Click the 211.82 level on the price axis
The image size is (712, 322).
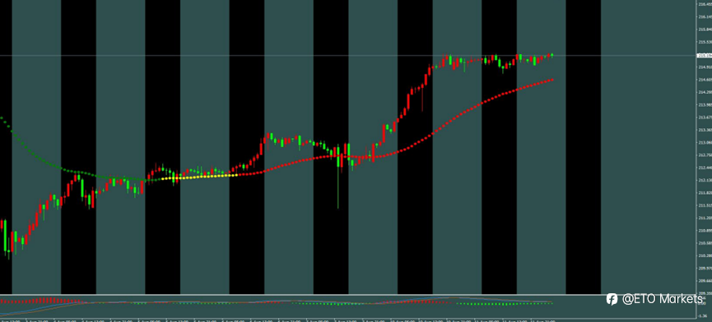pos(705,192)
